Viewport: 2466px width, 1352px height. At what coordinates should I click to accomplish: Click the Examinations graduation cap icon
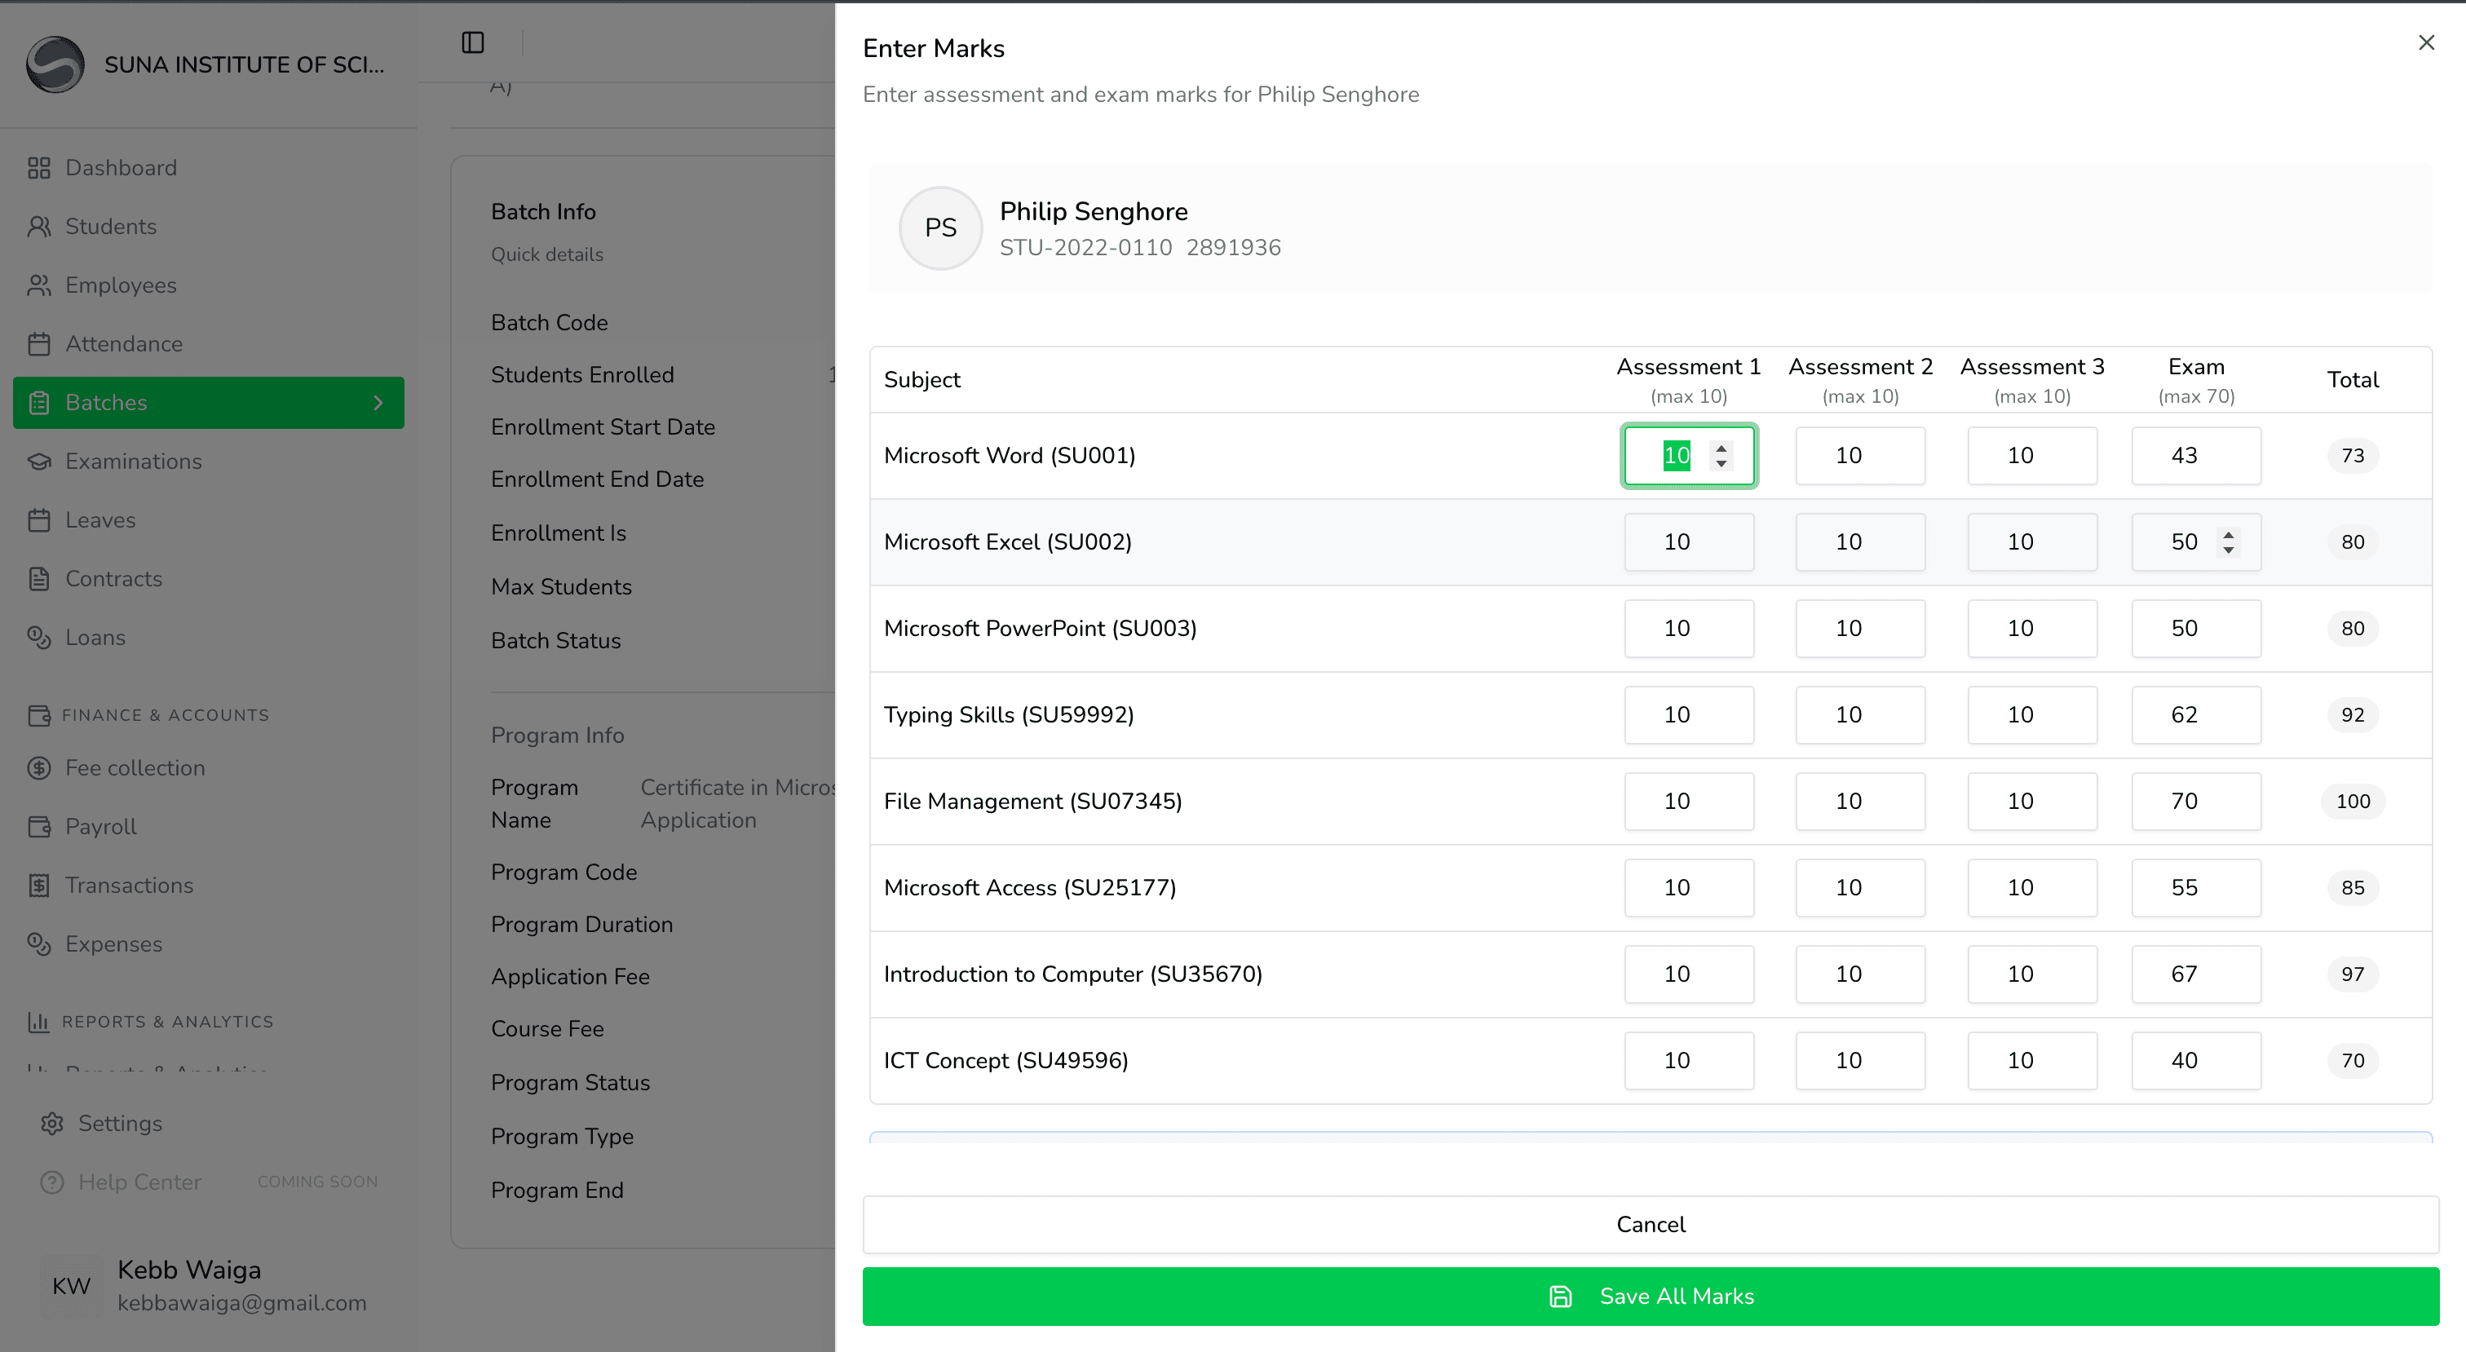click(38, 462)
